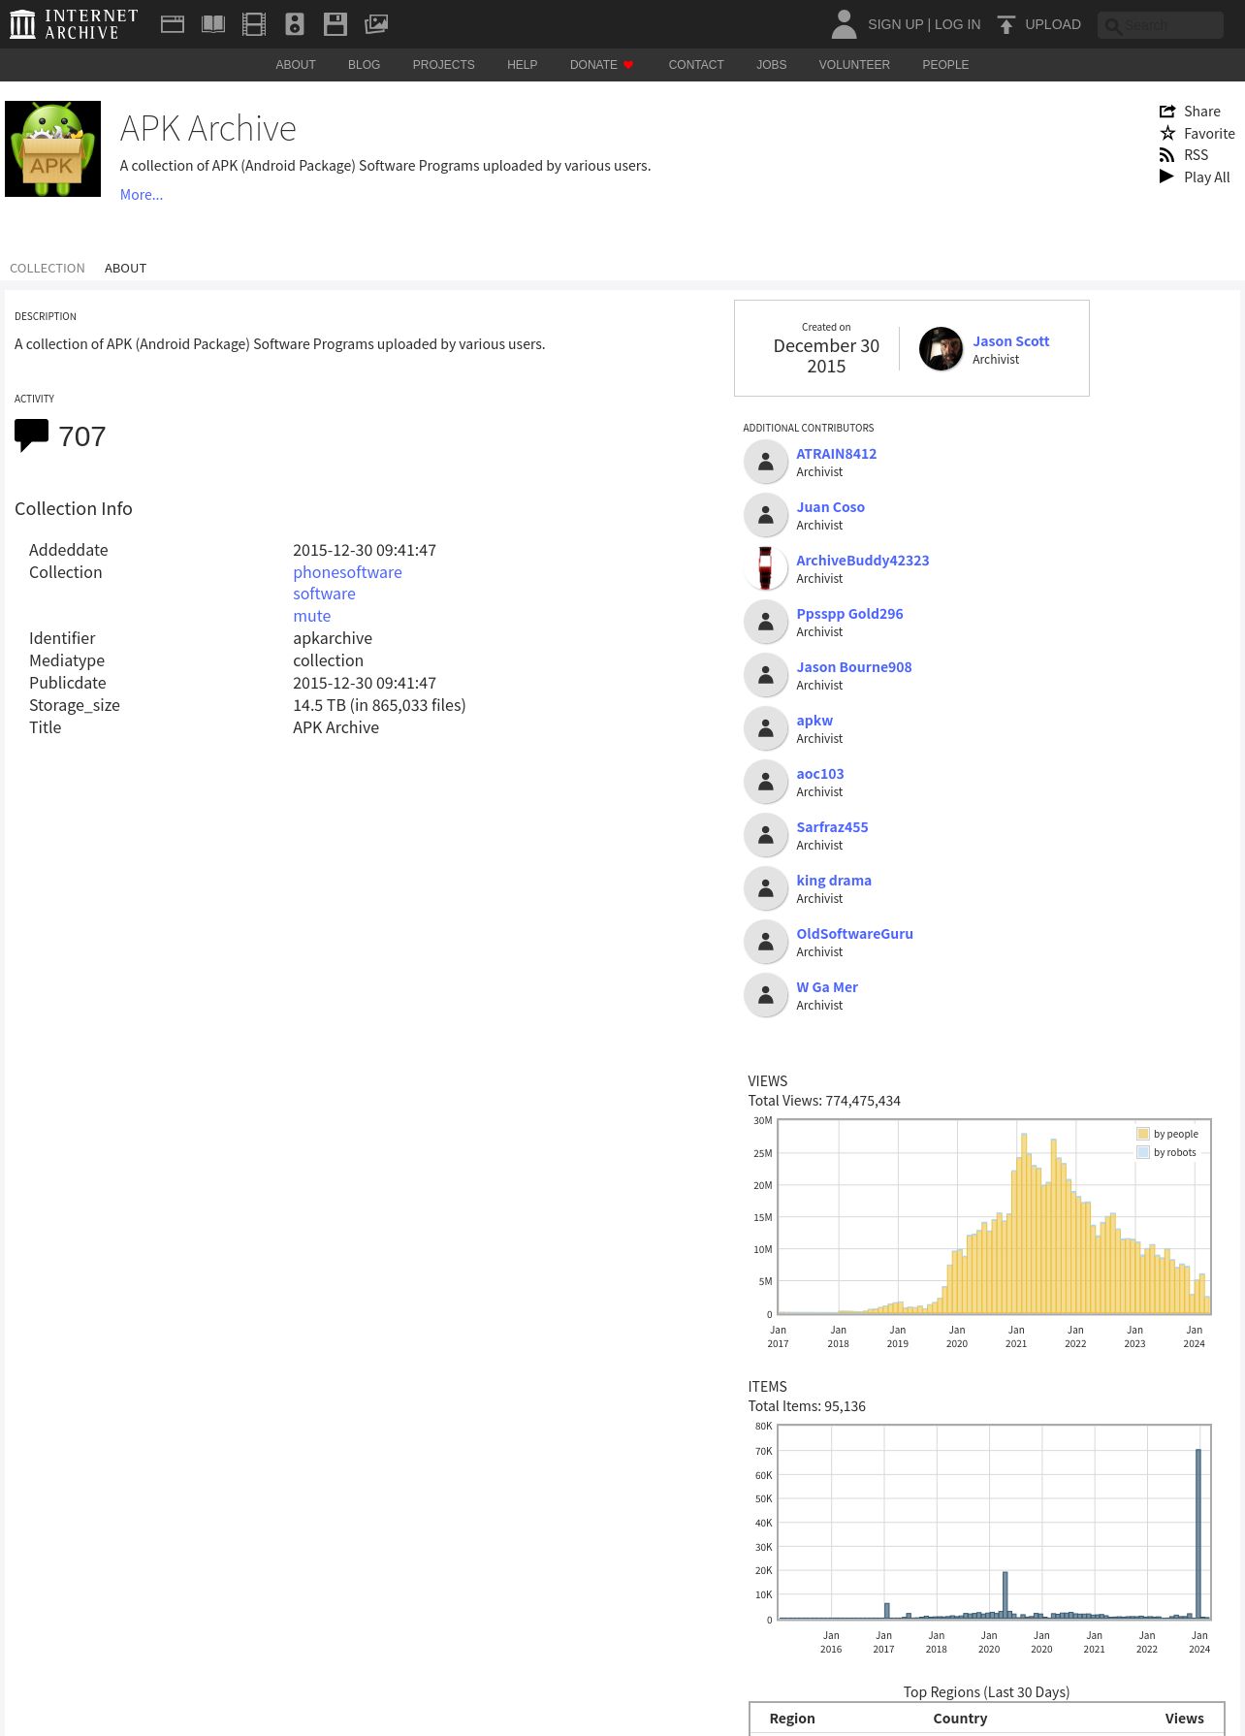The height and width of the screenshot is (1736, 1245).
Task: Click the LOG IN link
Action: [x=957, y=24]
